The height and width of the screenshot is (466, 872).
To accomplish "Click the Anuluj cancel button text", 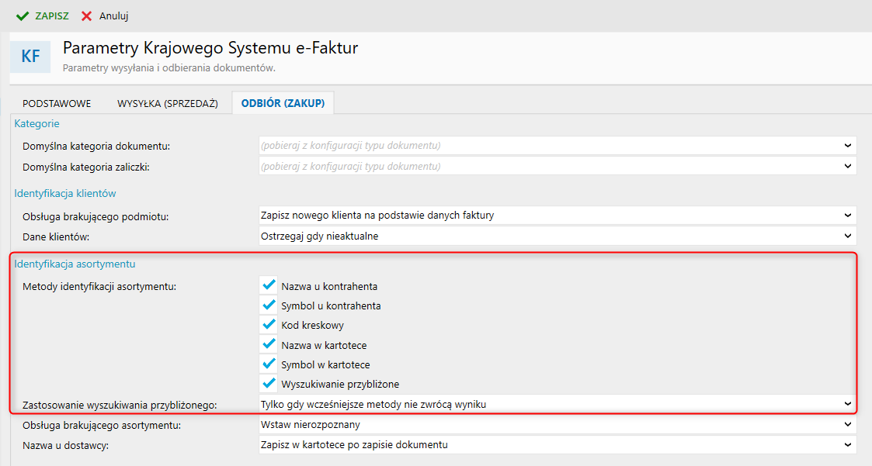I will [114, 16].
